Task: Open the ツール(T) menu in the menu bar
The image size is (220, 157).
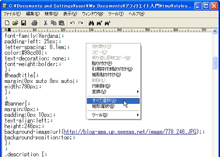Action: pos(116,14)
